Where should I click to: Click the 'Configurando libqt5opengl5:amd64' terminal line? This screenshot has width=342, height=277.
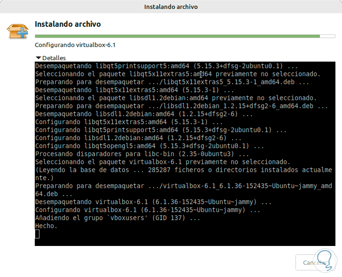point(149,146)
